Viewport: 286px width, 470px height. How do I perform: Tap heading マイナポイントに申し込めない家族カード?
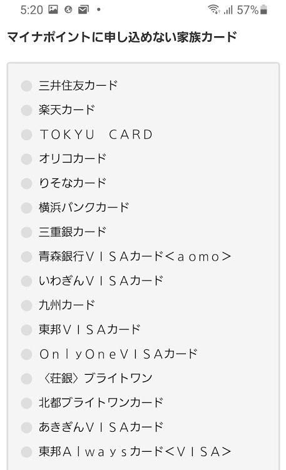pyautogui.click(x=122, y=37)
